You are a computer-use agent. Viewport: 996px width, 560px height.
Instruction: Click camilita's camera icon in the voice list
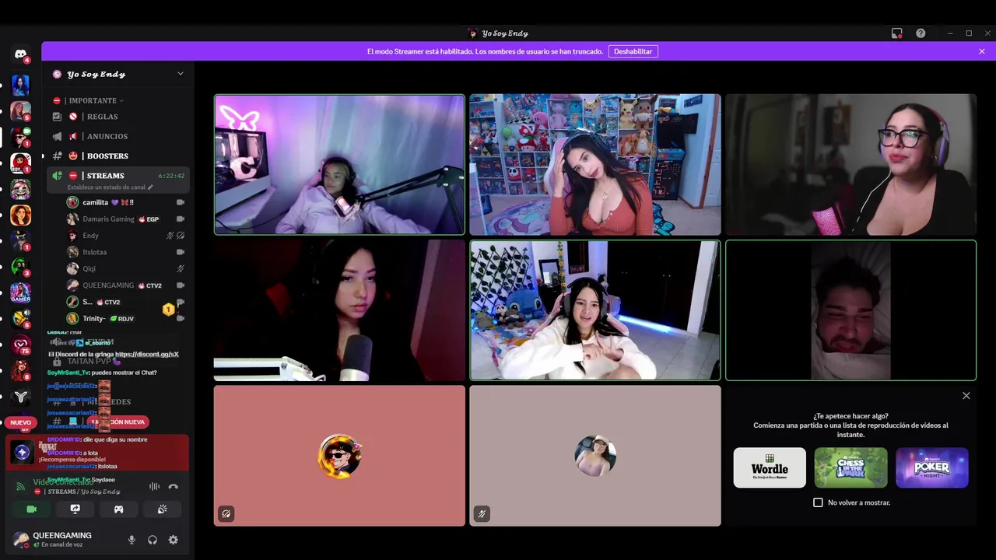point(180,202)
